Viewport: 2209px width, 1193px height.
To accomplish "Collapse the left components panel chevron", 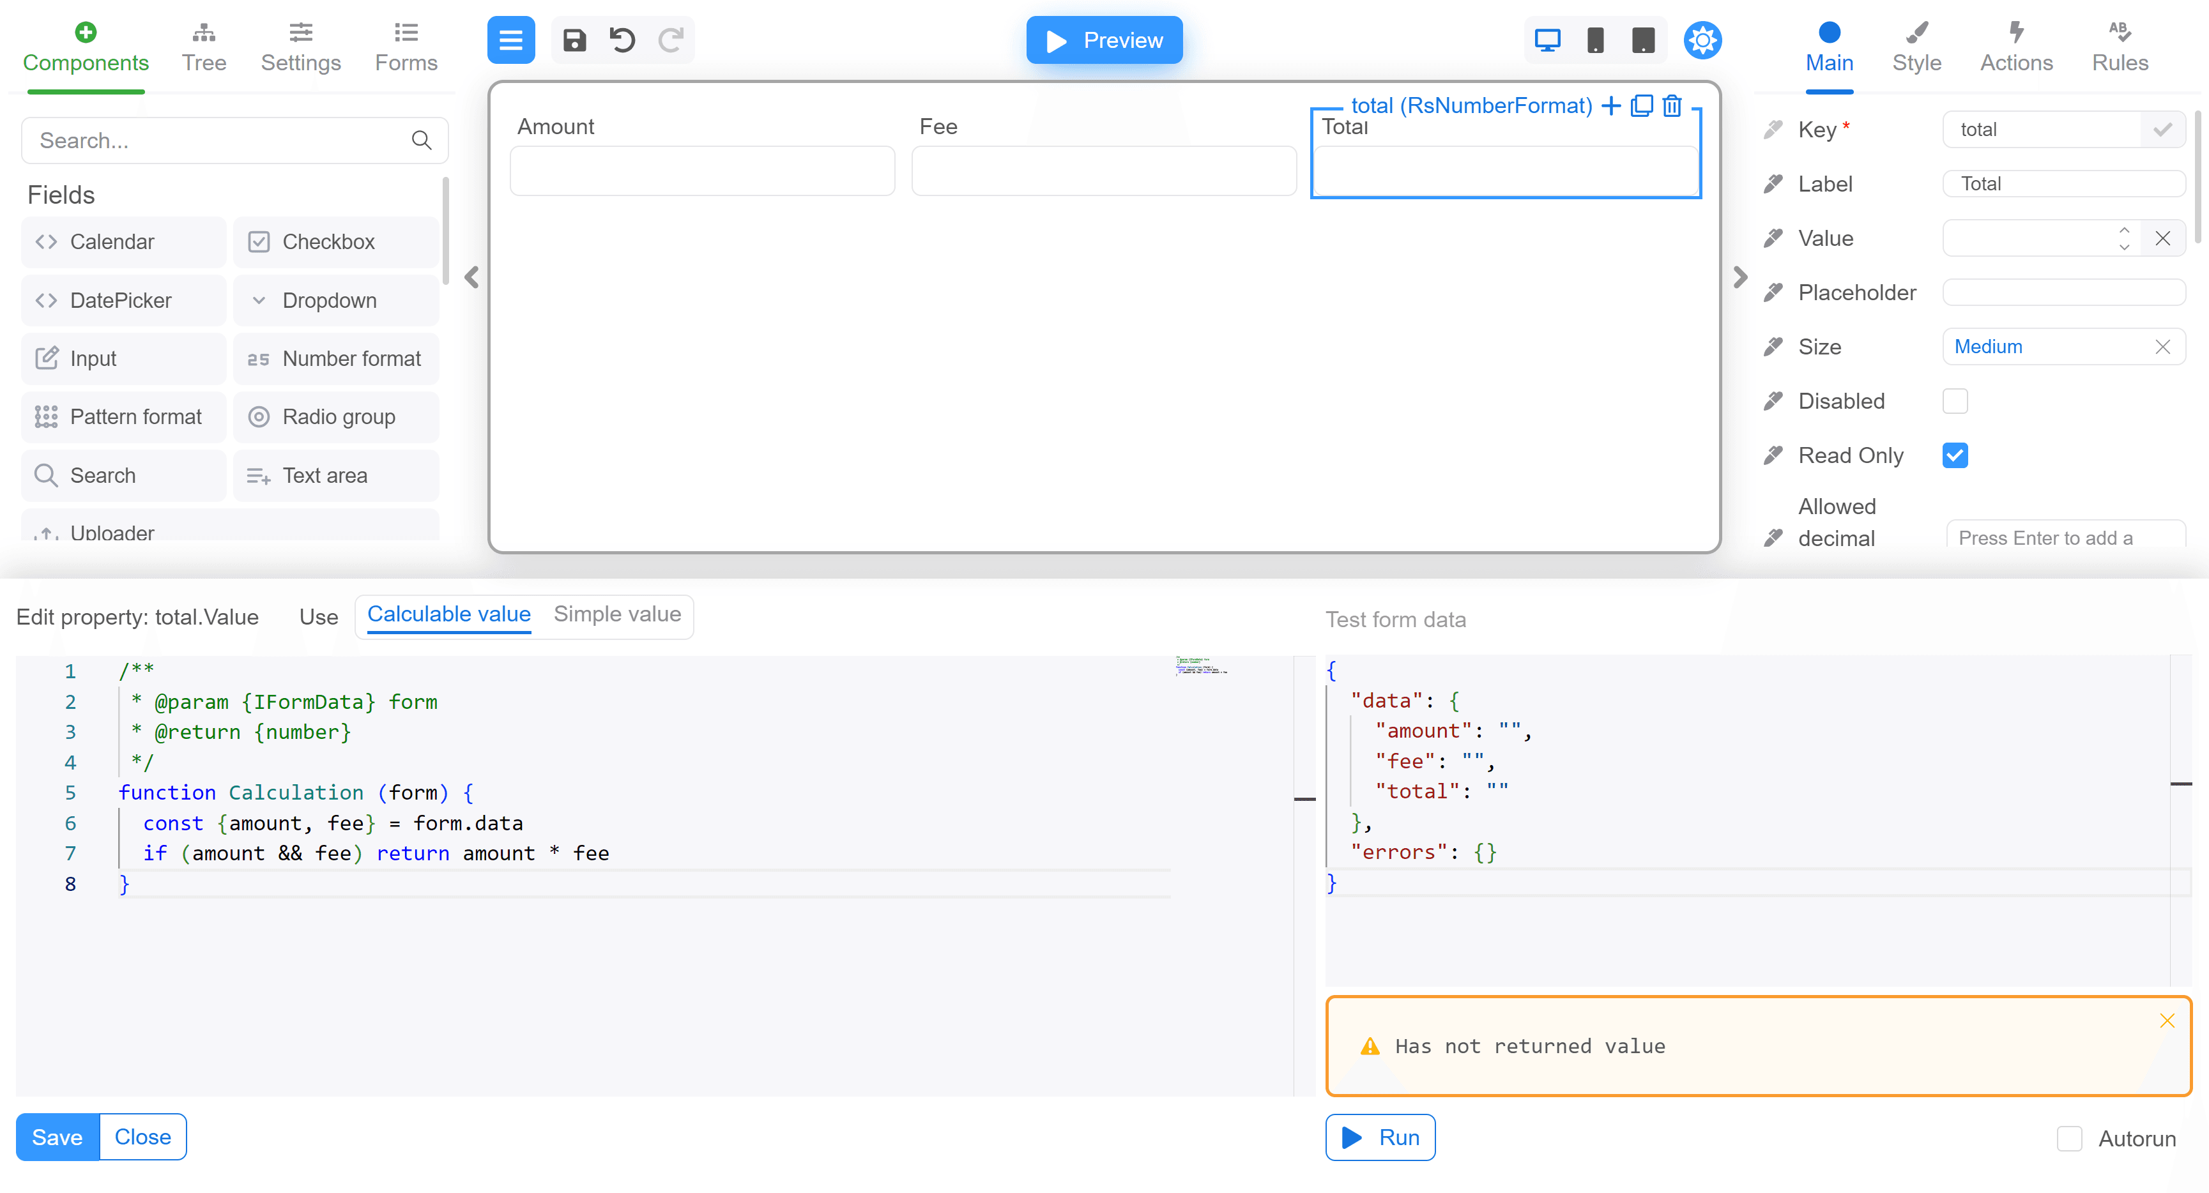I will (x=471, y=277).
